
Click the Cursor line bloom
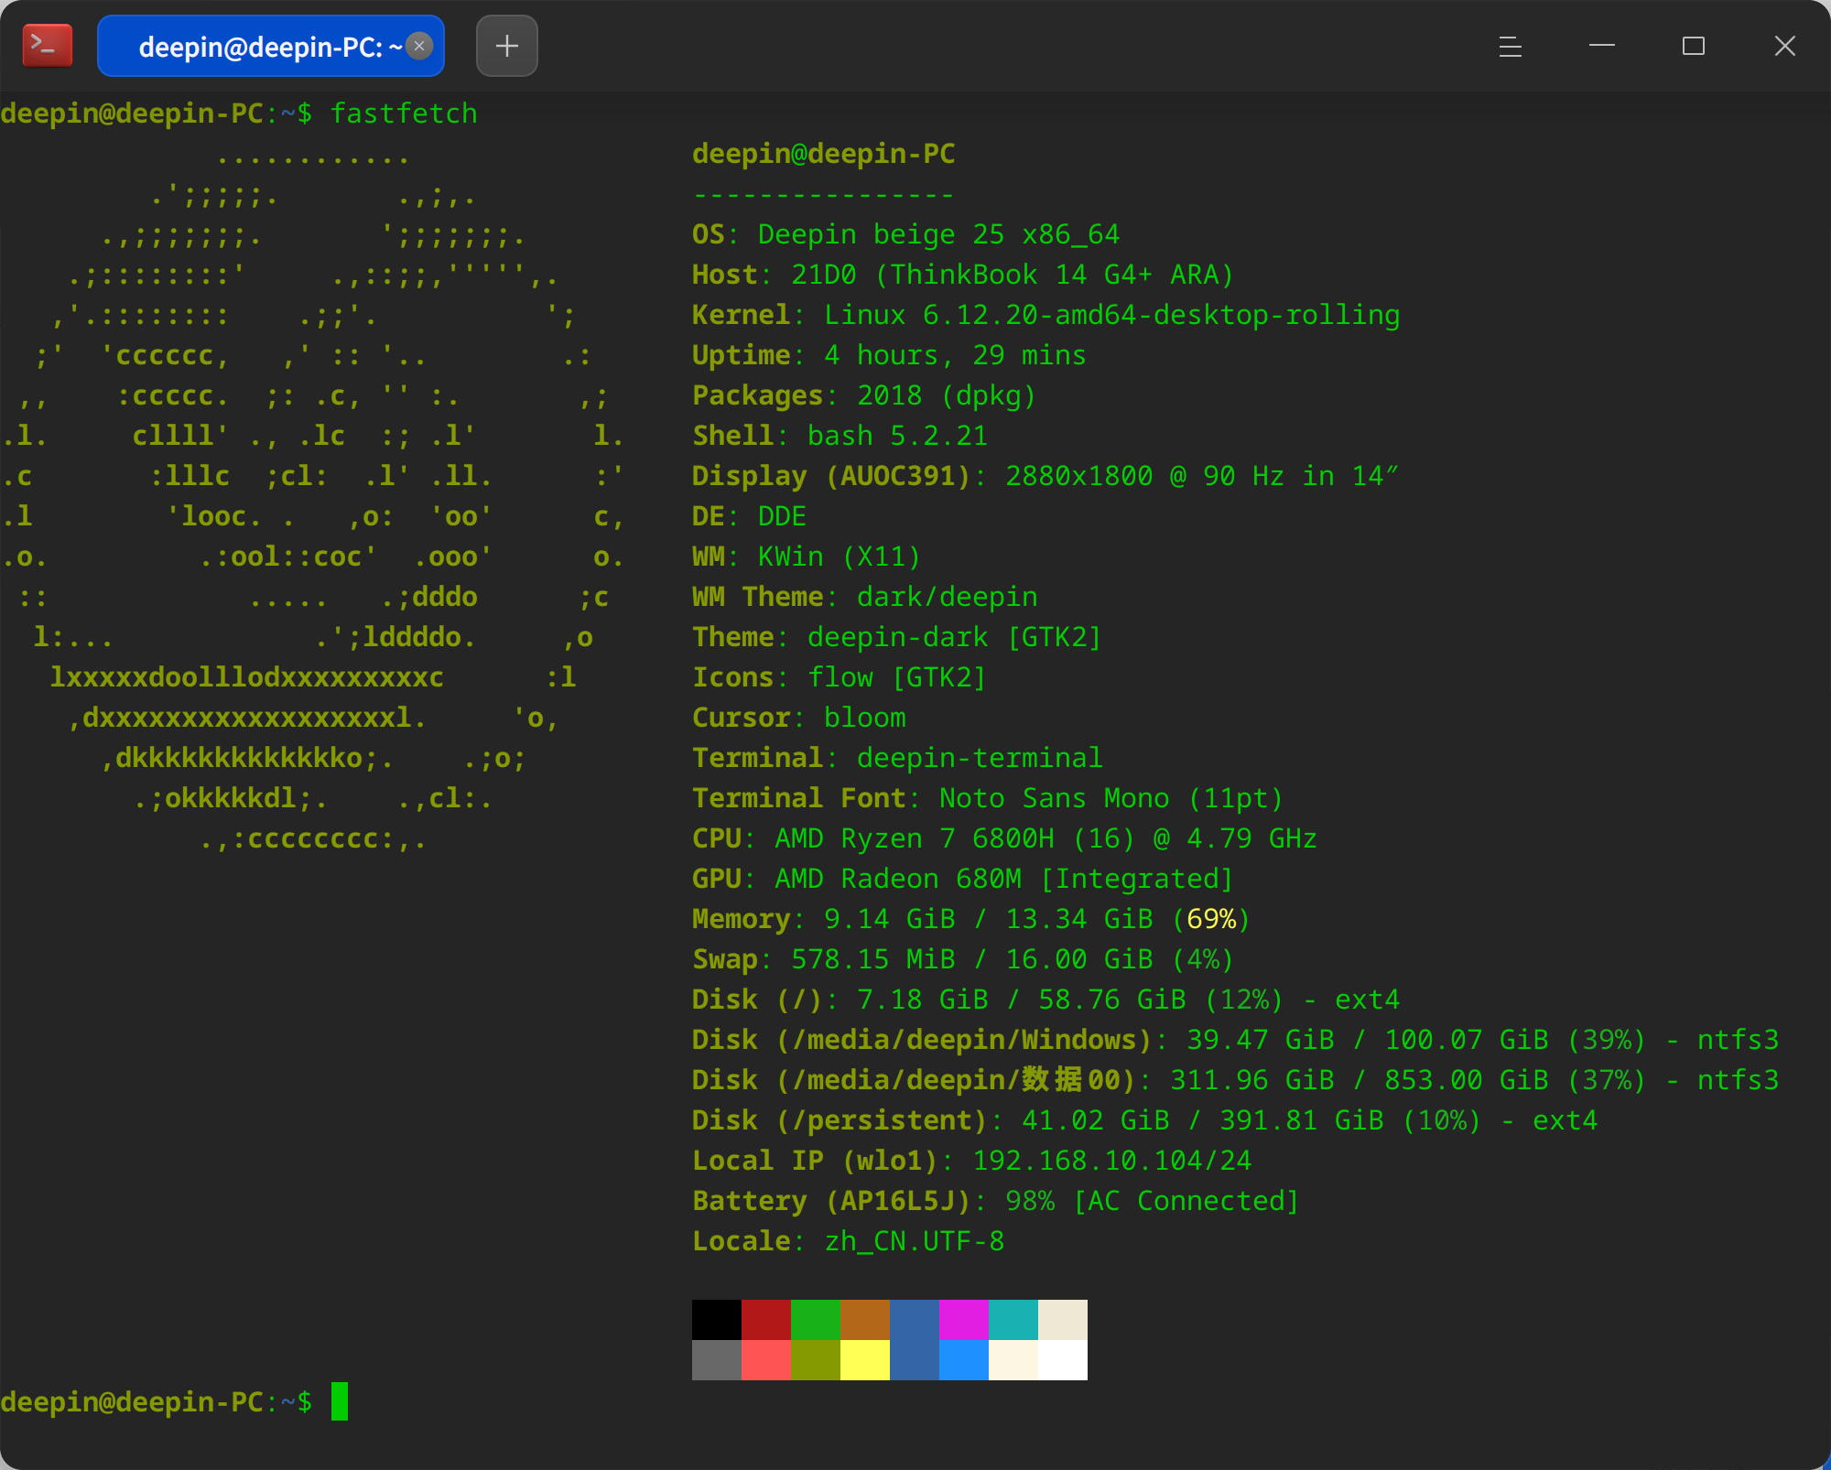[799, 718]
